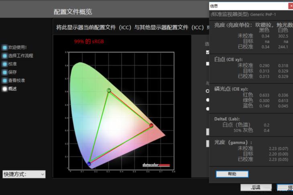Viewport: 293px width, 195px height.
Task: Click the 后退 button
Action: (255, 187)
